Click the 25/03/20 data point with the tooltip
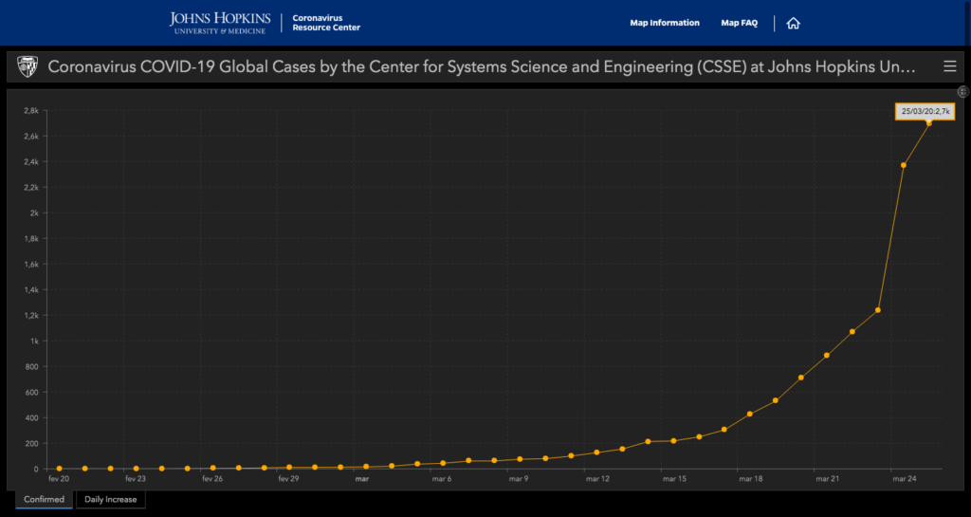 click(929, 123)
